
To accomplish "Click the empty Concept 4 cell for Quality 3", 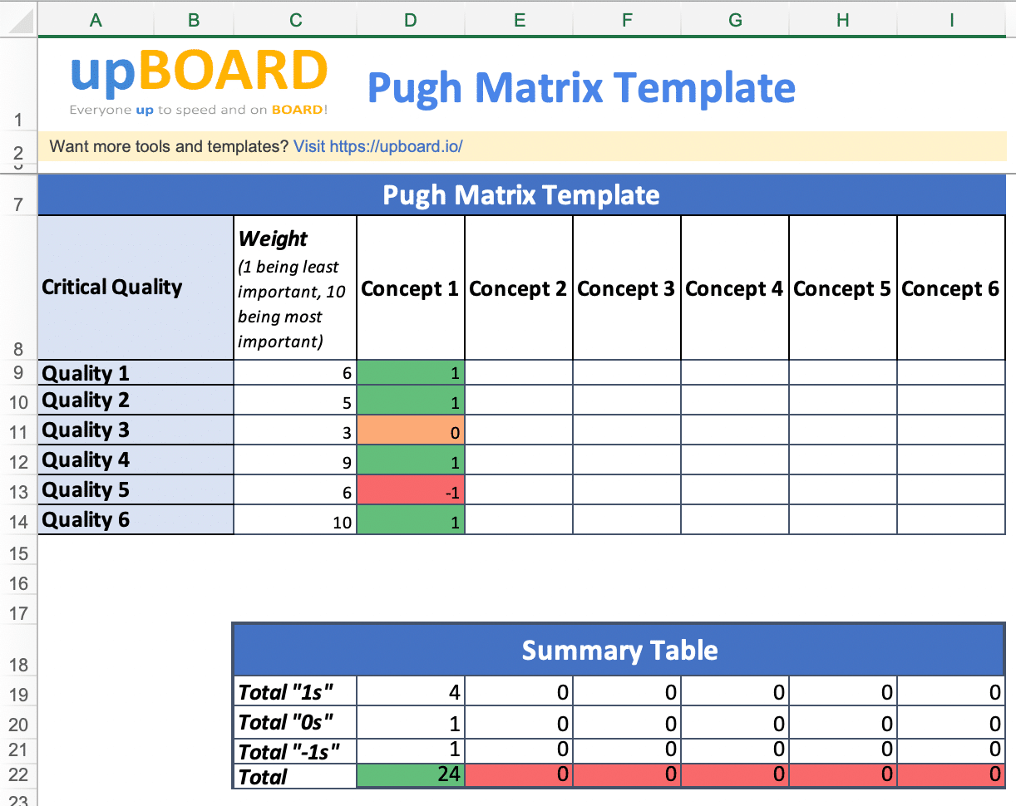I will pyautogui.click(x=735, y=430).
